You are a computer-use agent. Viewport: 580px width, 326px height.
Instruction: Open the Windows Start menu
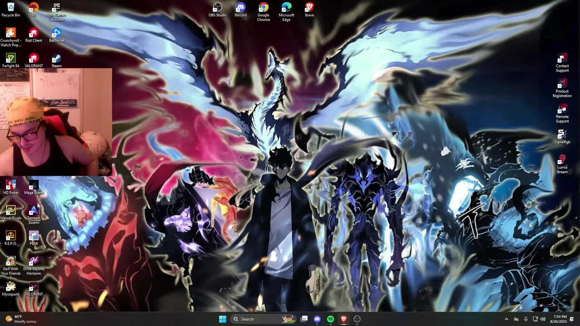pos(222,319)
